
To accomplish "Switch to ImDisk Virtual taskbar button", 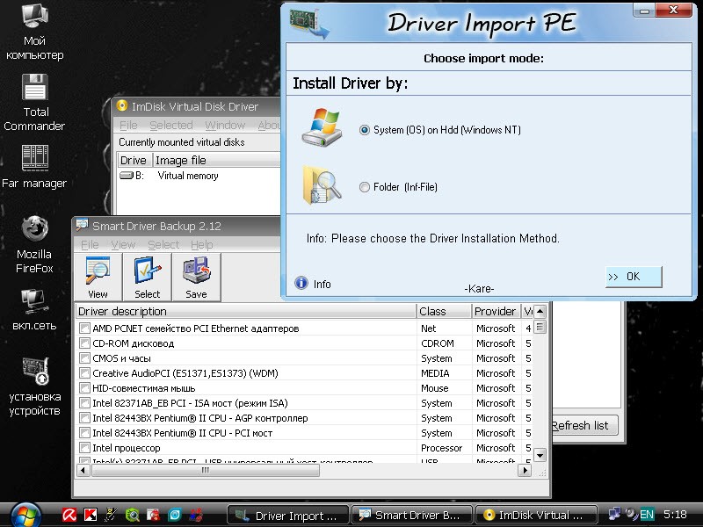I will click(x=536, y=516).
